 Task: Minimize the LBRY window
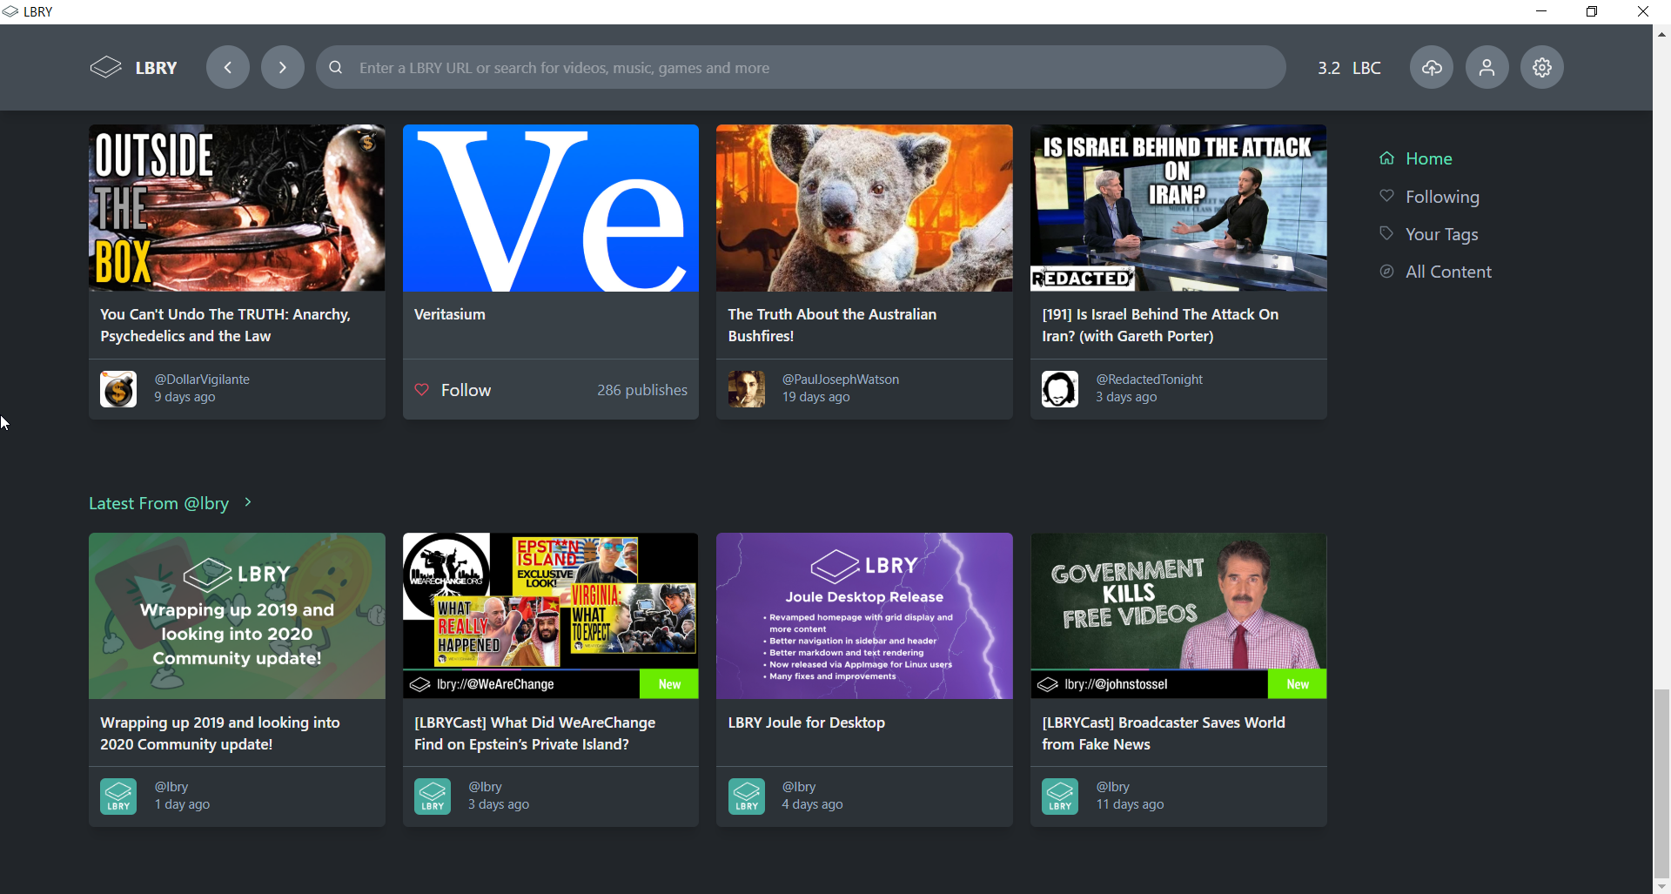tap(1541, 11)
